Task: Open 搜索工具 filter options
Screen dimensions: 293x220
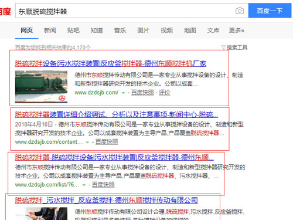Action: (x=237, y=48)
